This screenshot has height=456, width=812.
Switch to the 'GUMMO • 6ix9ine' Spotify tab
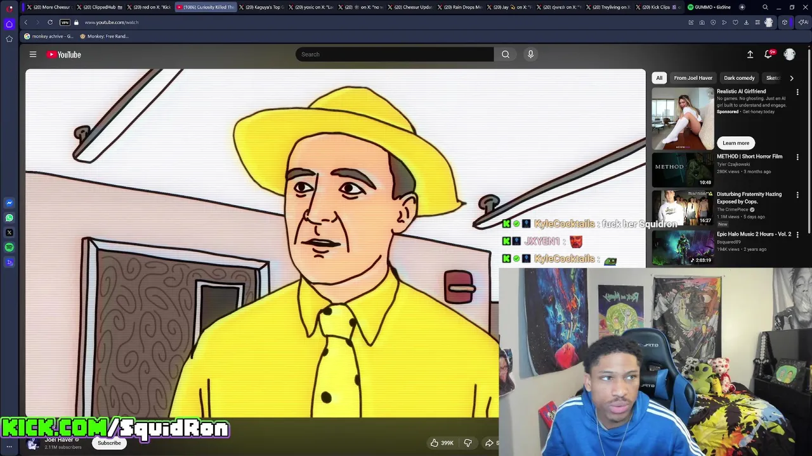click(709, 7)
